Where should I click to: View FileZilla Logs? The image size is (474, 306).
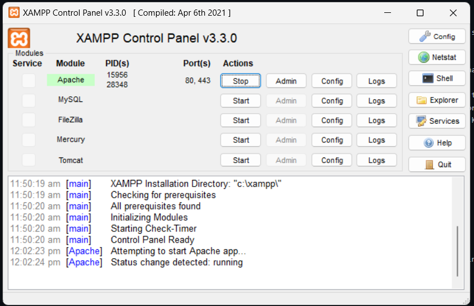[376, 120]
